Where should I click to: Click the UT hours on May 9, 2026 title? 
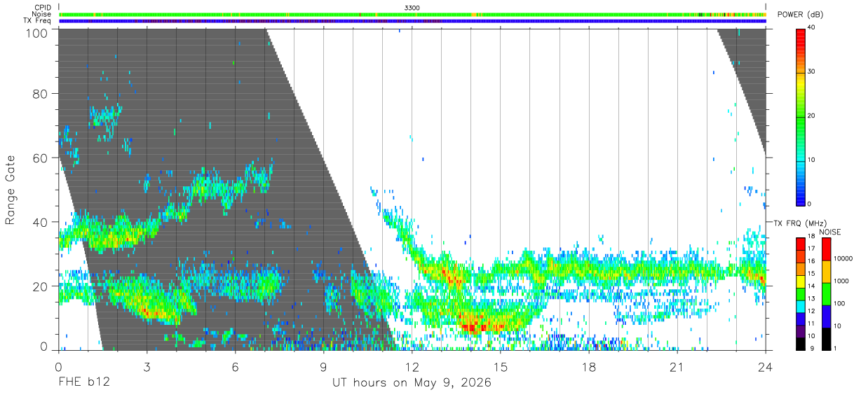(412, 383)
